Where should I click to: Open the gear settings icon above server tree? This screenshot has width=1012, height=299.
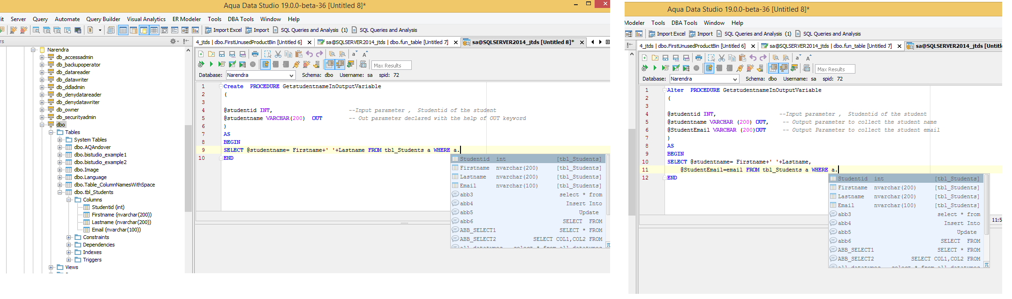[174, 41]
